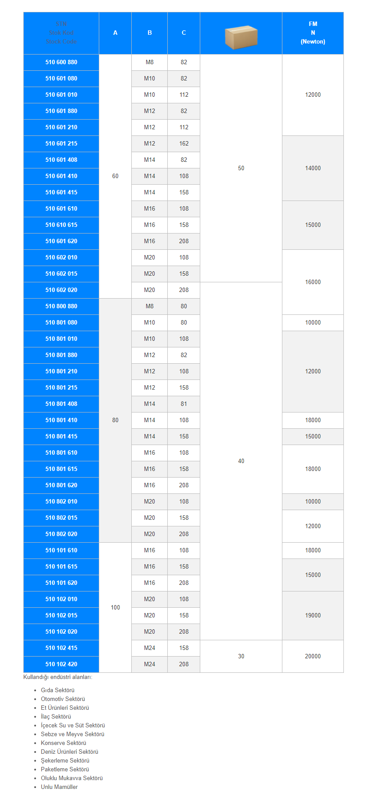Viewport: 379px width, 792px height.
Task: Click stock code 510 602 020 cell
Action: click(61, 290)
